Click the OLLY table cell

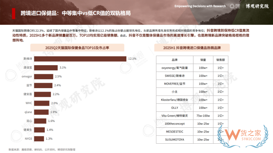[x=175, y=108]
